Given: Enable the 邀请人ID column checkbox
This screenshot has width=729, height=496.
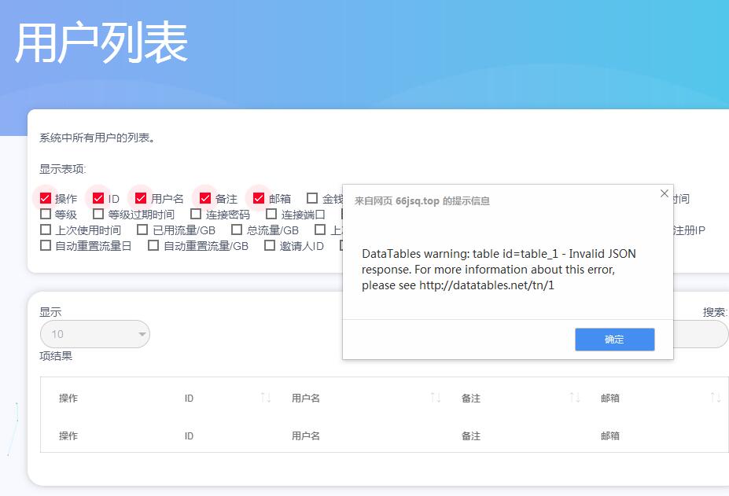Looking at the screenshot, I should (x=270, y=245).
